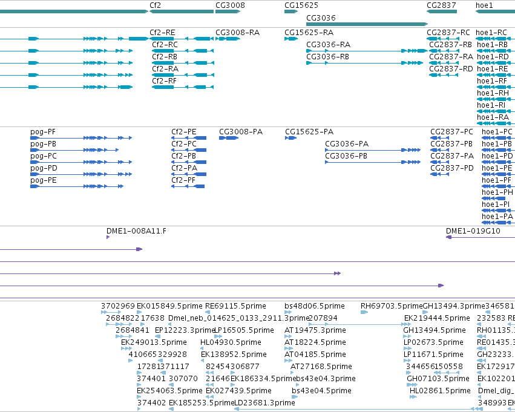Select protein pog-PC
This screenshot has height=412, width=515.
81,162
